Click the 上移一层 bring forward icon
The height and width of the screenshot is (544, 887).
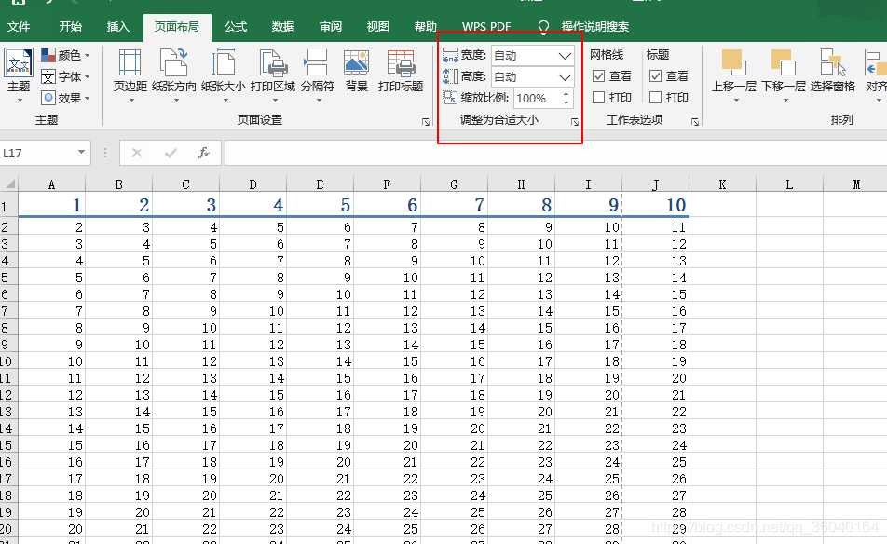coord(733,62)
